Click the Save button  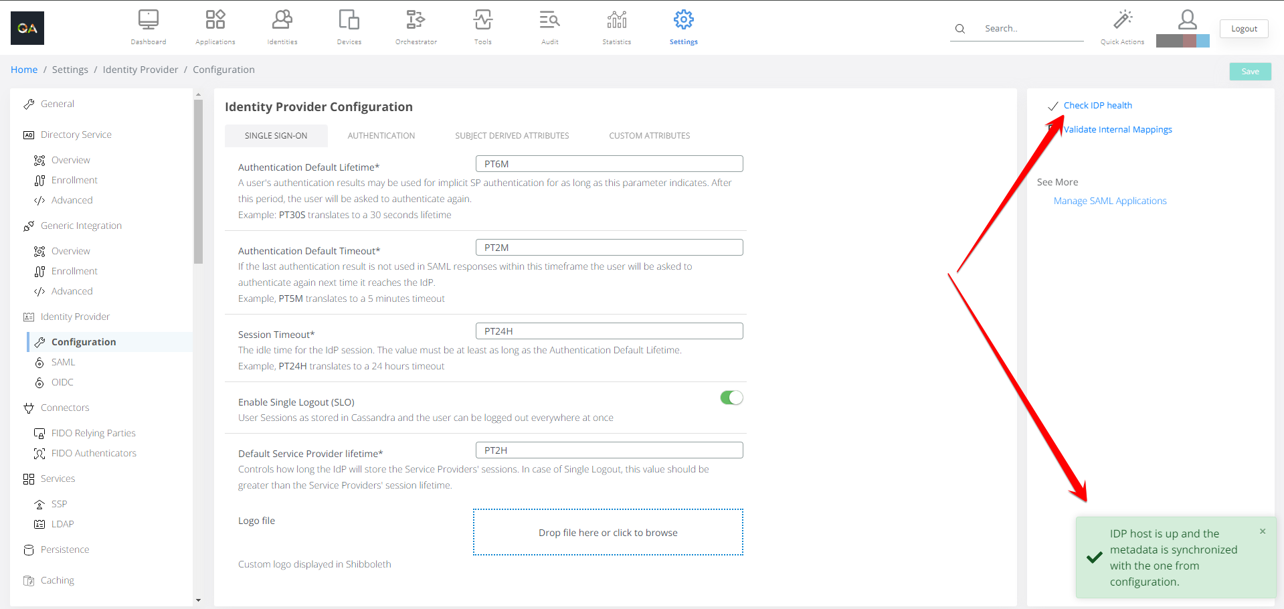click(1250, 72)
